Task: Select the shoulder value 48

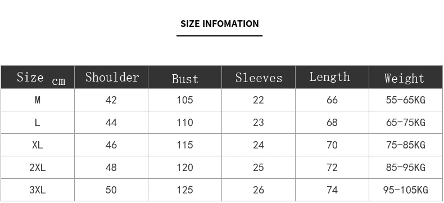Action: click(111, 168)
